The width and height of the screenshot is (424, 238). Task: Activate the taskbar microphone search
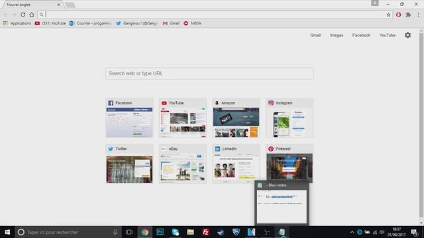[x=115, y=232]
